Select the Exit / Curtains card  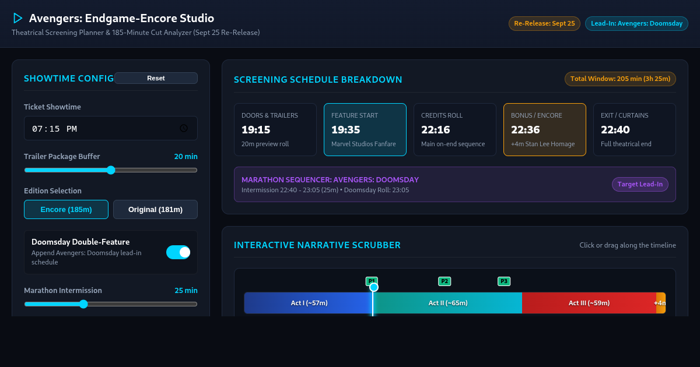(x=635, y=130)
